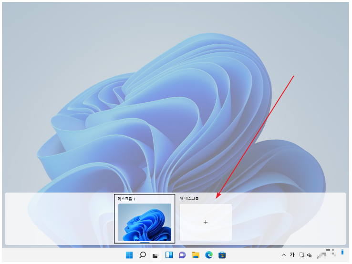Screen dimensions: 352x264
Task: Open the Widgets panel icon
Action: tap(169, 255)
